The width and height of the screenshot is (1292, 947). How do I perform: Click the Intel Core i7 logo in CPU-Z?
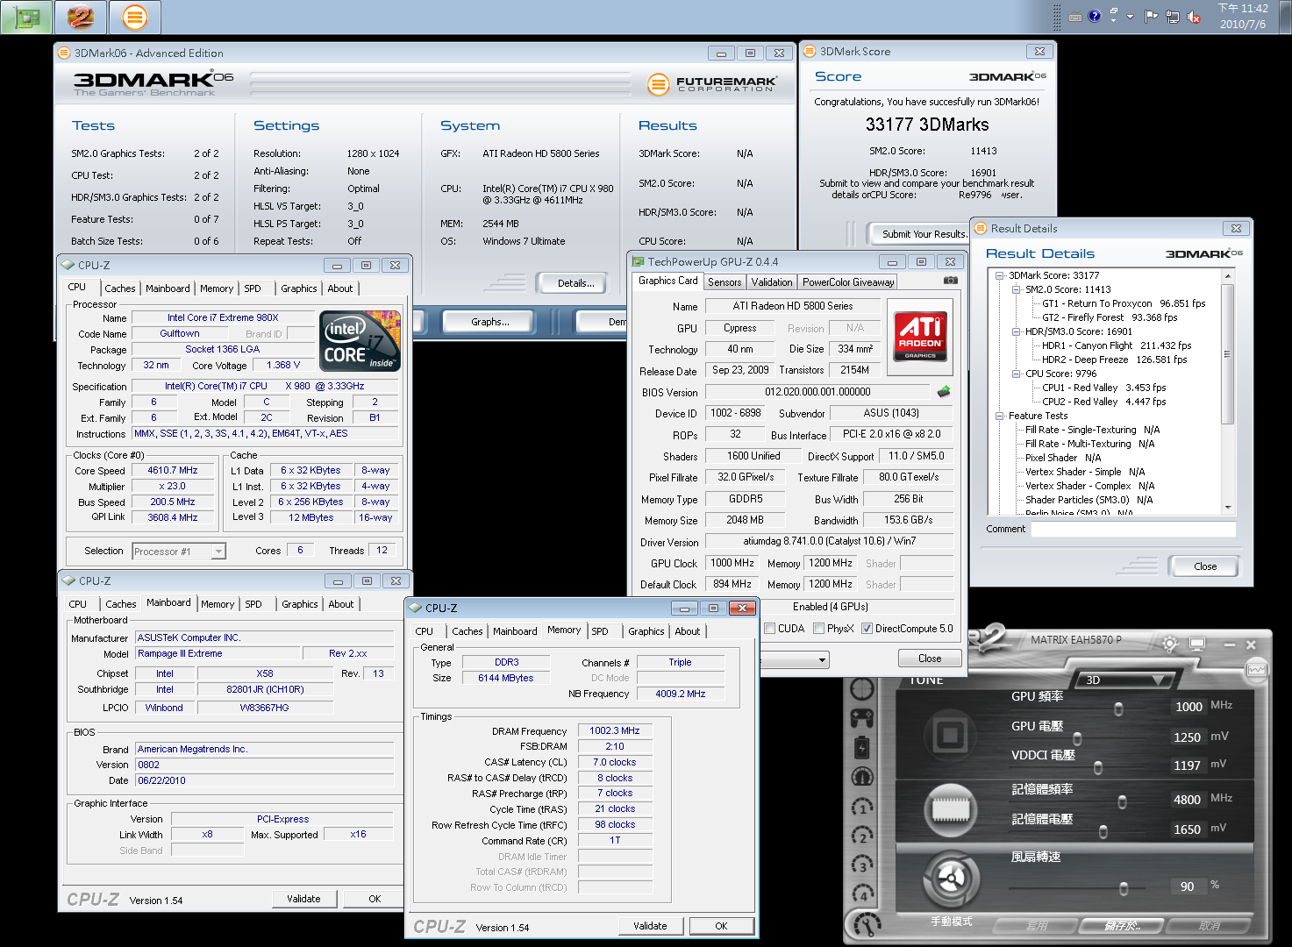click(x=360, y=340)
